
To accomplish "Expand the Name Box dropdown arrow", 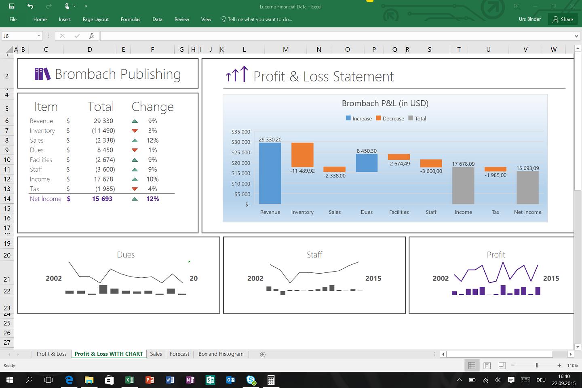I will [39, 36].
